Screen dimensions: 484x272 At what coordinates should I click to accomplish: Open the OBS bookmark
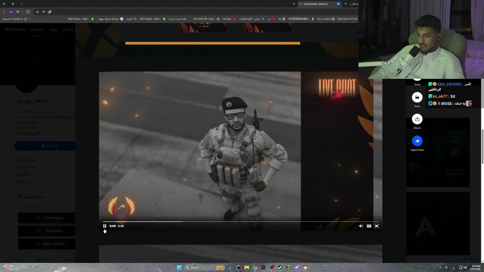tap(301, 19)
